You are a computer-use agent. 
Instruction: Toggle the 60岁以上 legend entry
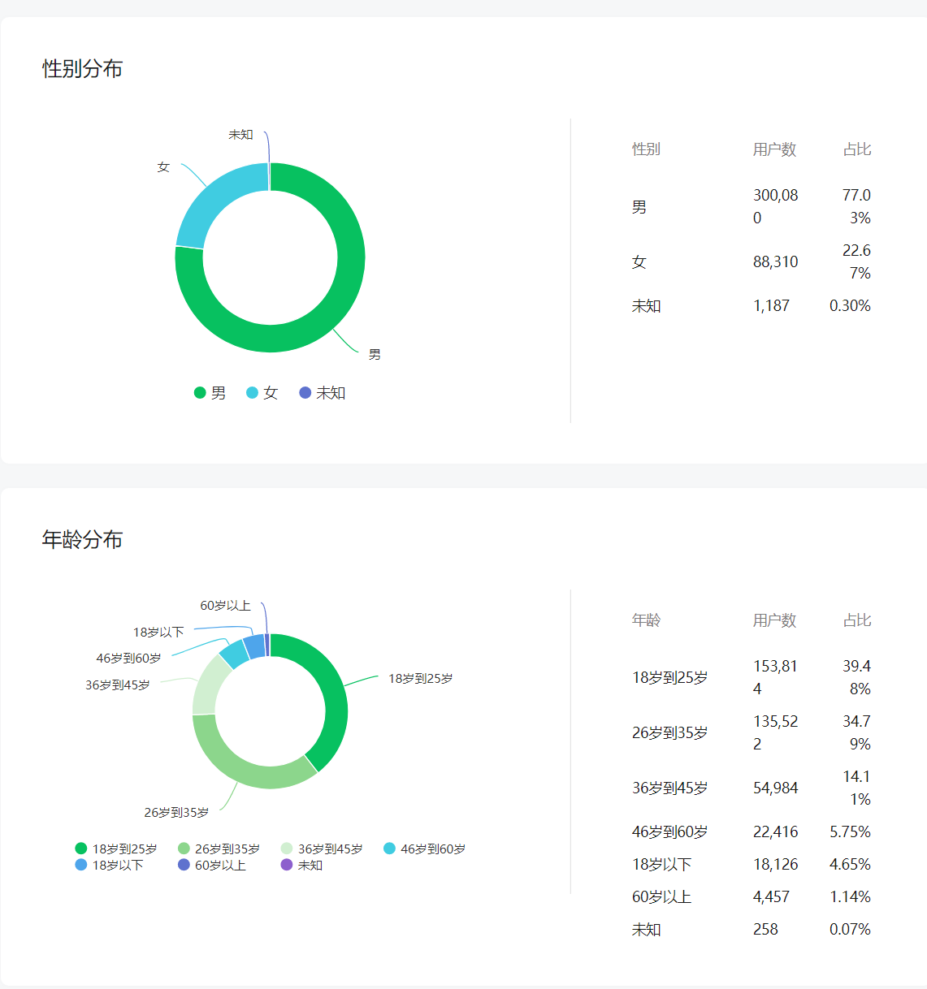tap(212, 865)
